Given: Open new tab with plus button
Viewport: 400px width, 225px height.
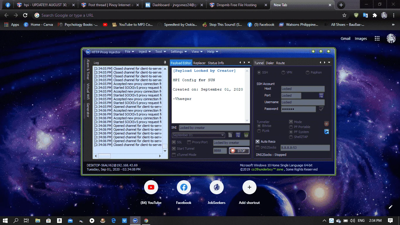Looking at the screenshot, I should click(x=341, y=5).
